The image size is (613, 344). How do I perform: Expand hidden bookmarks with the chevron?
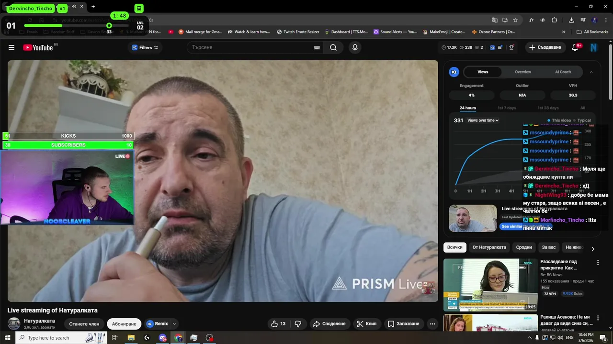(564, 32)
